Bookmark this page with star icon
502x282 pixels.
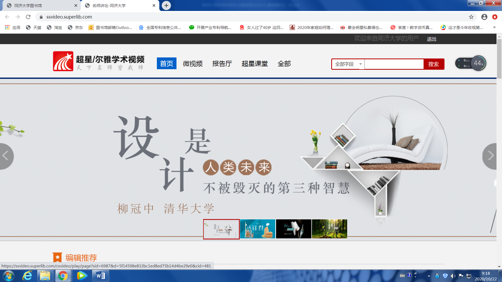tap(471, 17)
